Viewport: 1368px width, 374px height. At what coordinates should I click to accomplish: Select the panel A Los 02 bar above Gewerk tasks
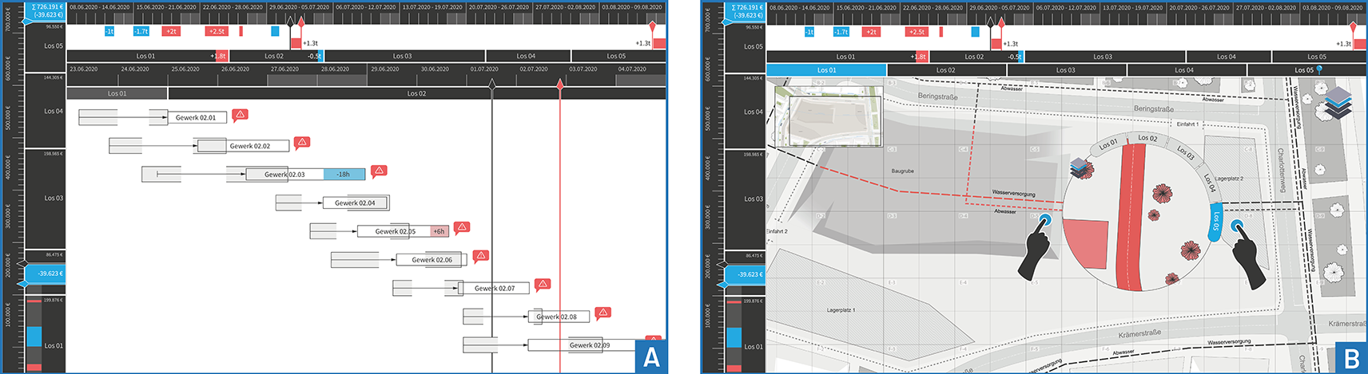417,93
